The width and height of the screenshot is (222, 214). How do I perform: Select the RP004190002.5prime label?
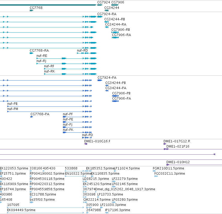(x=47, y=174)
